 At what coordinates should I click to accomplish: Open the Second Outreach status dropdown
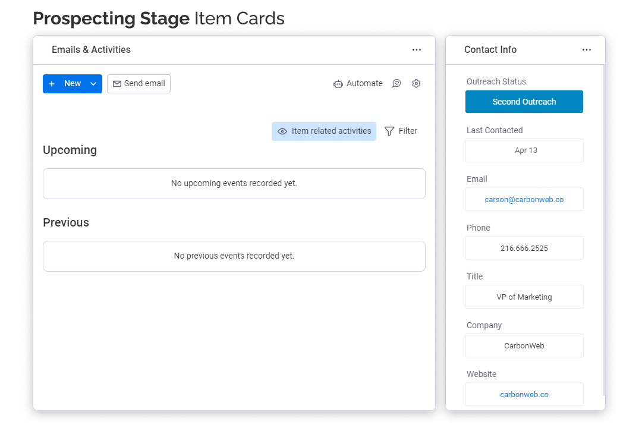coord(524,102)
